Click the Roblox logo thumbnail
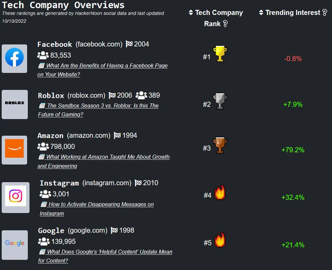This screenshot has width=332, height=270. click(15, 104)
